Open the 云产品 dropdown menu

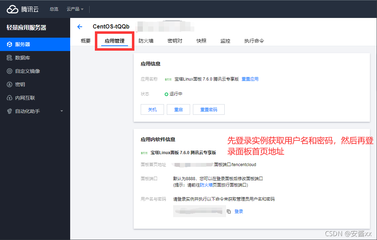(x=75, y=9)
